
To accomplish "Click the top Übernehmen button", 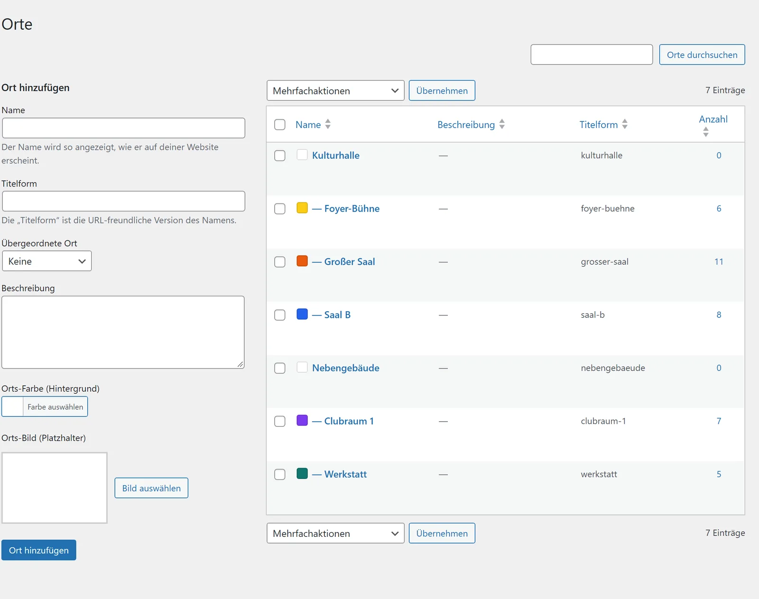I will pos(442,91).
